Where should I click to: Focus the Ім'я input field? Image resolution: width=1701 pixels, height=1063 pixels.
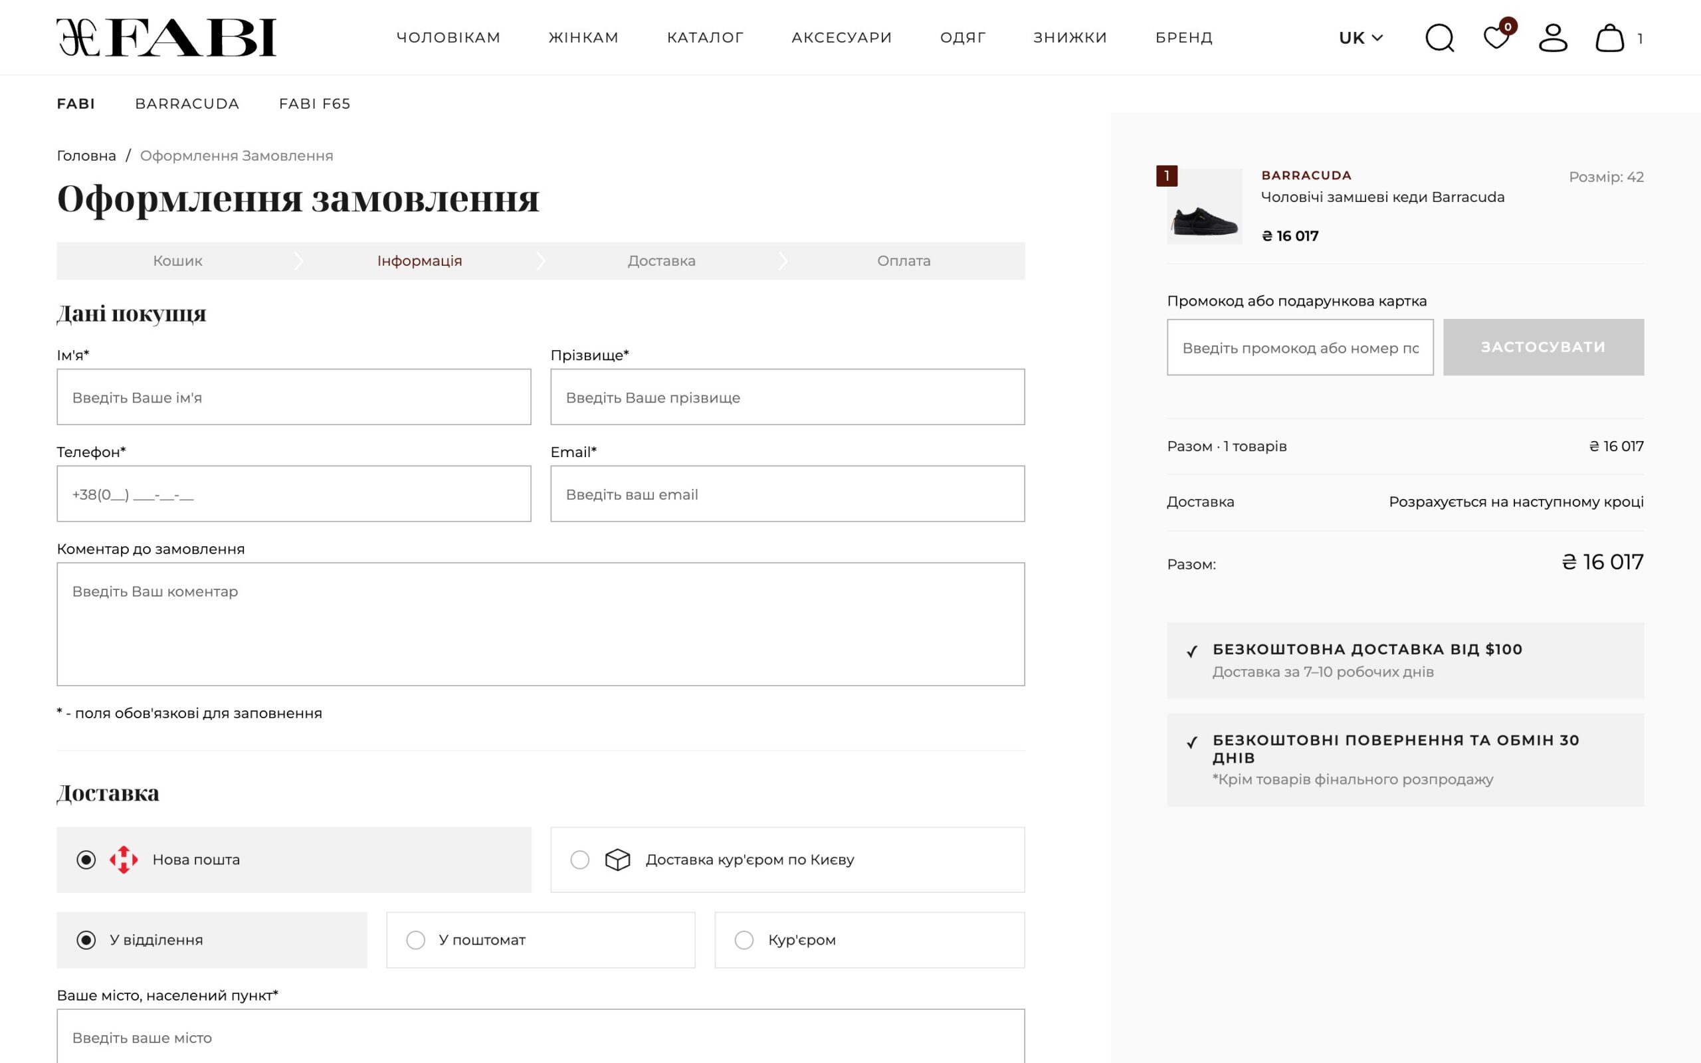tap(294, 397)
